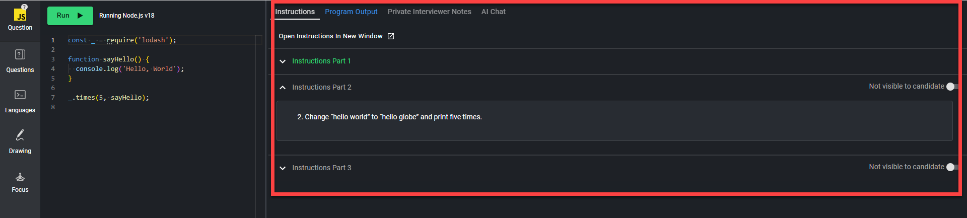The height and width of the screenshot is (218, 967).
Task: Open the Questions sidebar icon
Action: 20,55
